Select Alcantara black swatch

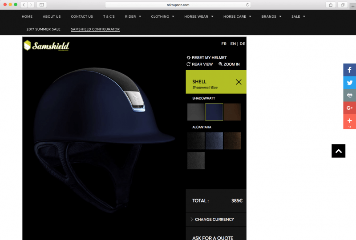pos(196,140)
